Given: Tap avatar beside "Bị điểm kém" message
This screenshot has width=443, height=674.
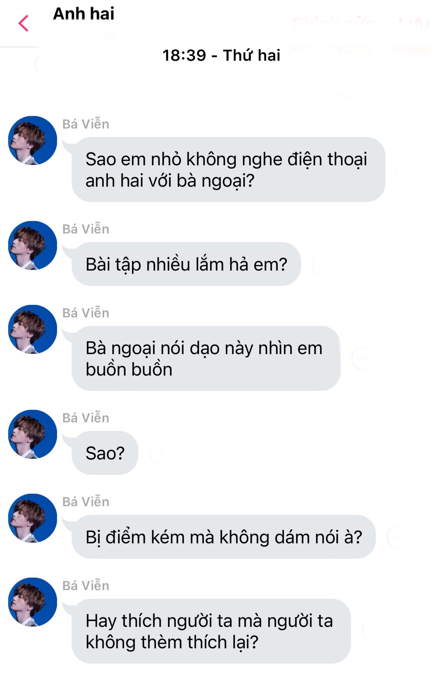Looking at the screenshot, I should [x=33, y=518].
